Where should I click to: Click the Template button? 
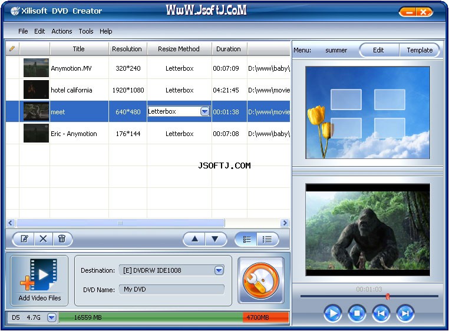[420, 50]
